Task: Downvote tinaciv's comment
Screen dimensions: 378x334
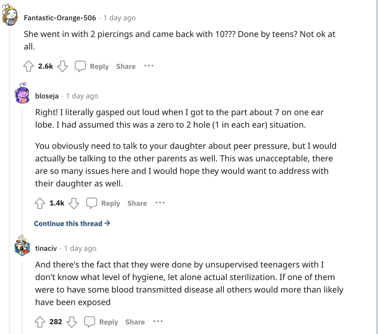Action: pyautogui.click(x=72, y=322)
